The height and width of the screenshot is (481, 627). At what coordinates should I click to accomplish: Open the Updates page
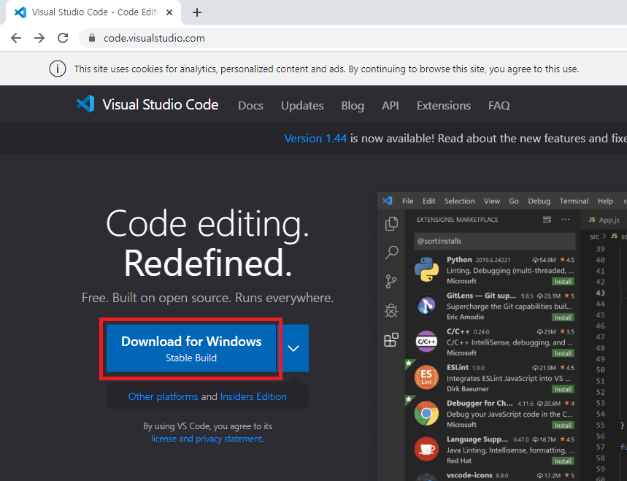(x=302, y=106)
